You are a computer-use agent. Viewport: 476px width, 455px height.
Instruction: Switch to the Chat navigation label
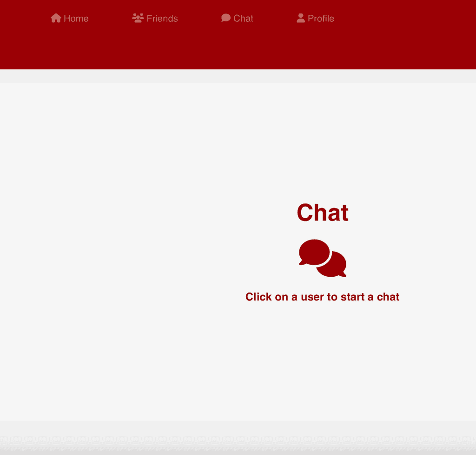[x=243, y=19]
